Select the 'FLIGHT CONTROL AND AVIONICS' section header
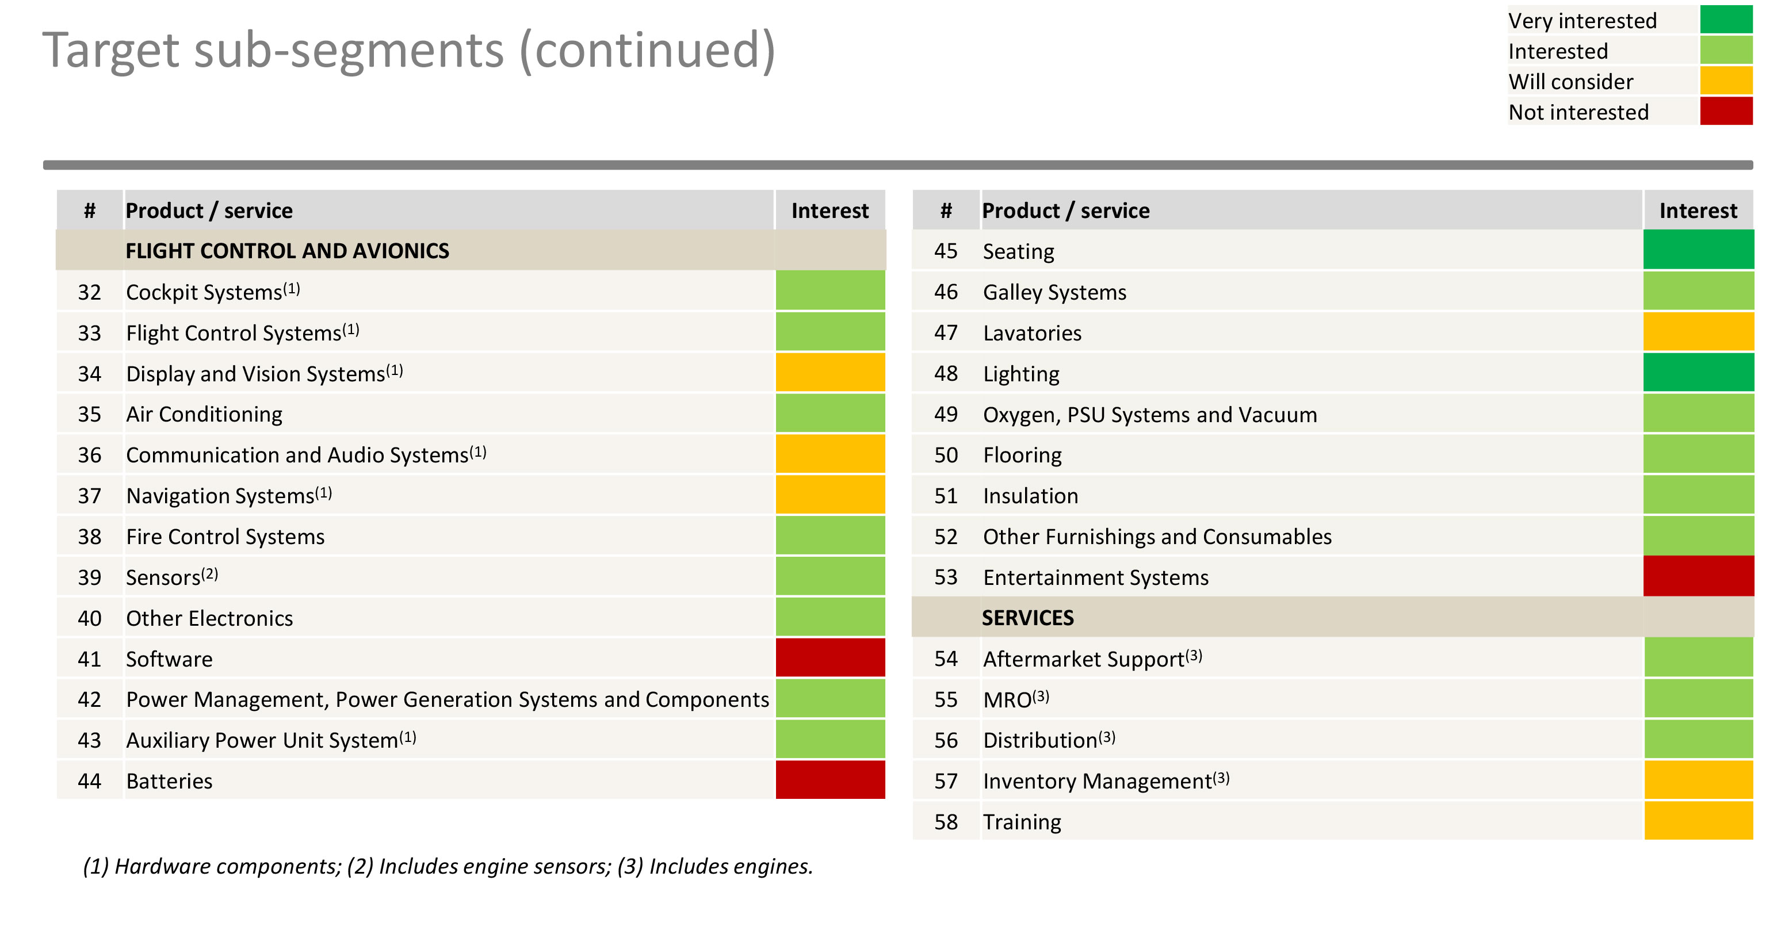Image resolution: width=1785 pixels, height=930 pixels. click(x=287, y=251)
